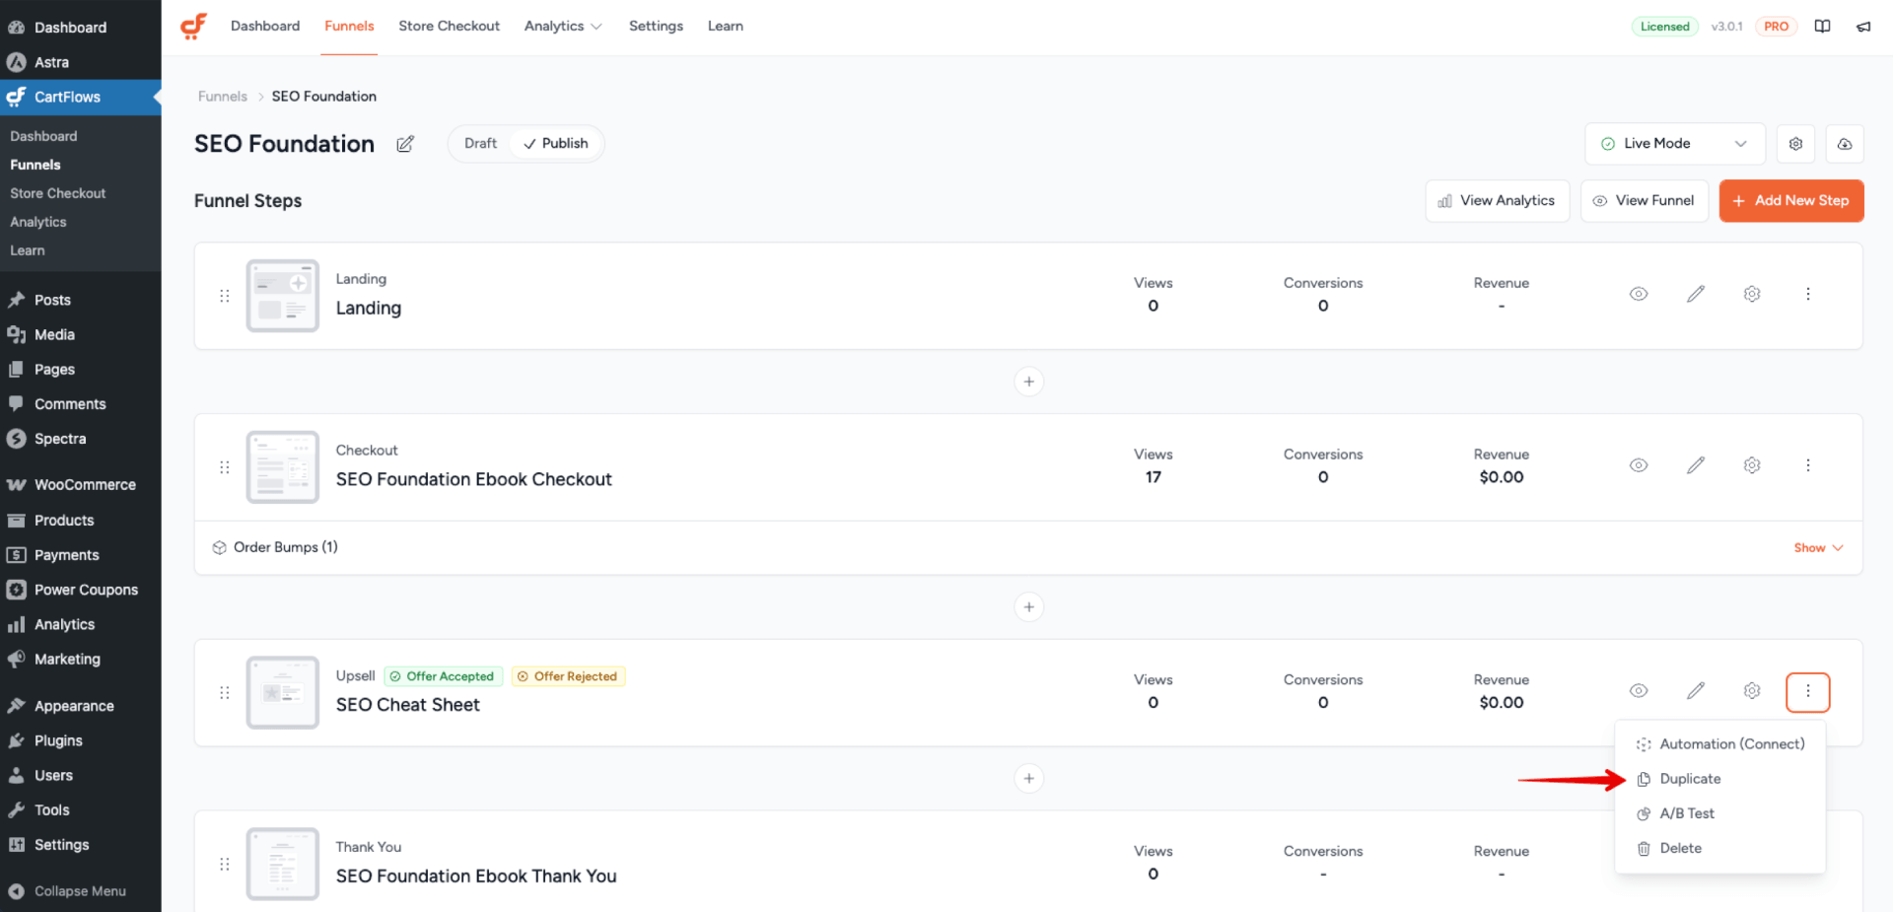Click the SEO Cheat Sheet thumbnail
This screenshot has width=1893, height=912.
tap(283, 693)
